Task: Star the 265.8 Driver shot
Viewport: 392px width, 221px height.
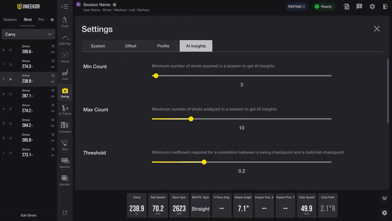Action: 10,138
